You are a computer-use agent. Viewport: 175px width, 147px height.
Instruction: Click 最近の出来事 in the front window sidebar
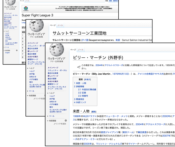point(53,73)
